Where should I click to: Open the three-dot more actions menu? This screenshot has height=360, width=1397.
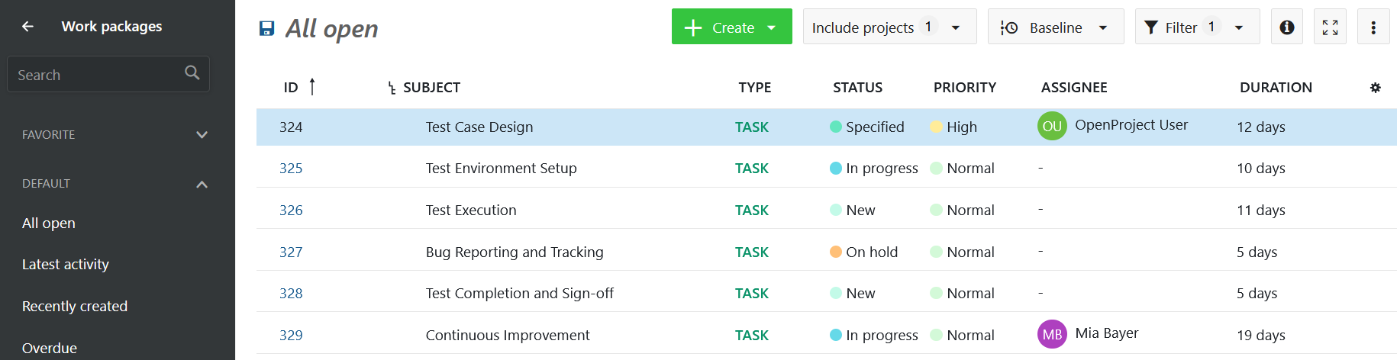click(1373, 27)
